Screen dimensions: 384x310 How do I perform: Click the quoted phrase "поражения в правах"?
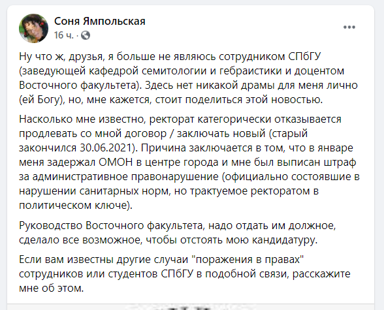(x=248, y=259)
